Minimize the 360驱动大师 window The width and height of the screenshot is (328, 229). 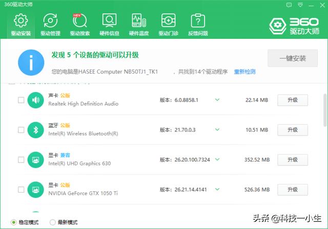(311, 5)
